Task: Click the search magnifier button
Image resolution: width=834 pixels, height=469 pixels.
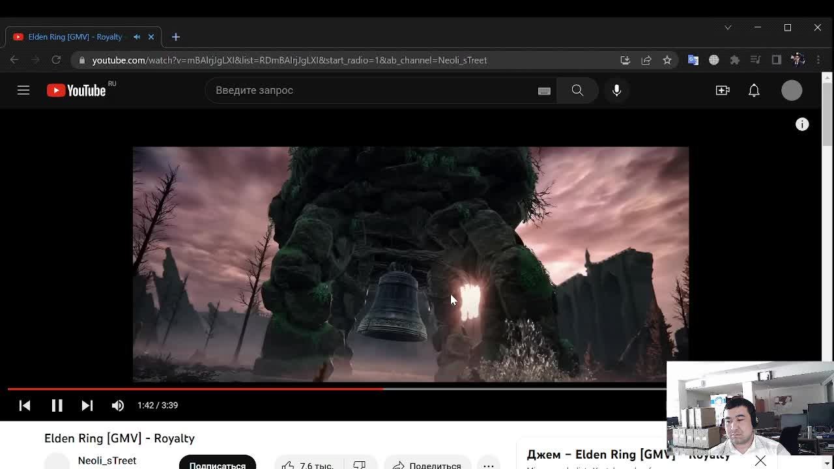Action: click(577, 91)
